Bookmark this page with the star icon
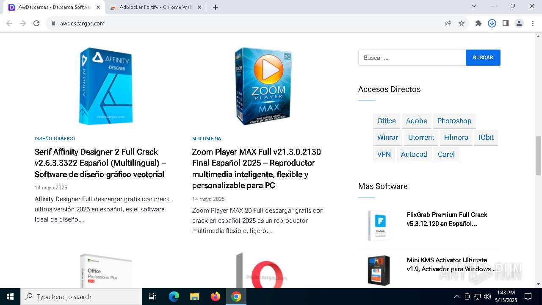The width and height of the screenshot is (542, 305). (x=462, y=24)
